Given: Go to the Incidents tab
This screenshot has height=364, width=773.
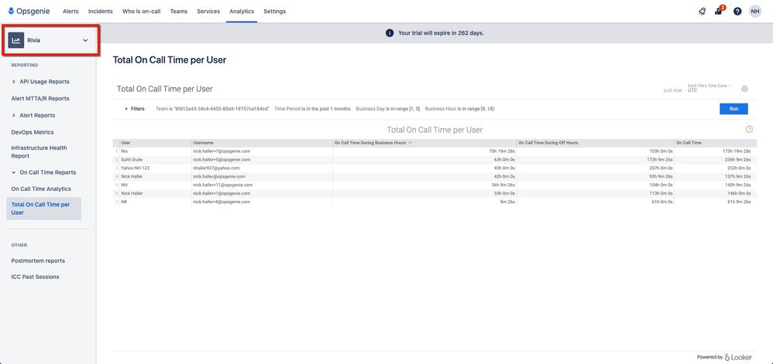Looking at the screenshot, I should pyautogui.click(x=101, y=12).
